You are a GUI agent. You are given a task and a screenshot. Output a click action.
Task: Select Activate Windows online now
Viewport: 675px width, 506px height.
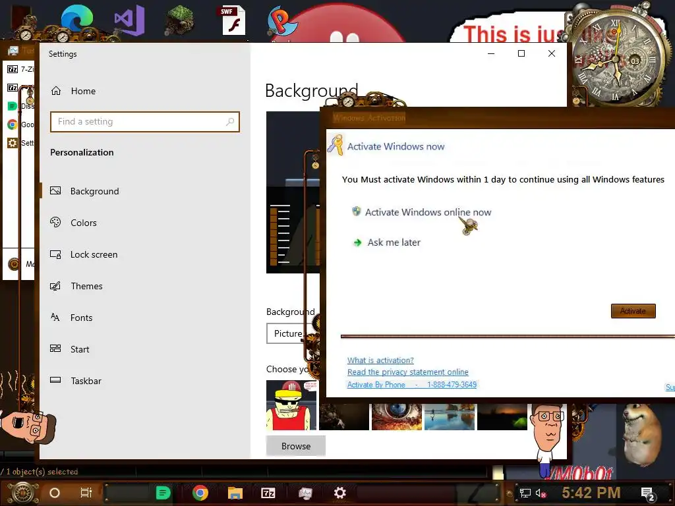pyautogui.click(x=428, y=212)
